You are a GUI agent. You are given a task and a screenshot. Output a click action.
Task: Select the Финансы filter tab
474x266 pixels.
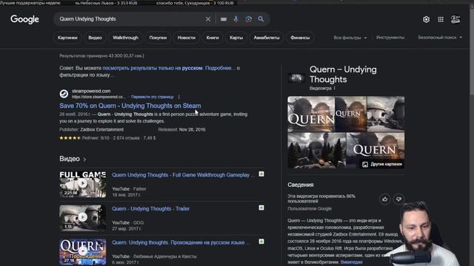(x=300, y=38)
